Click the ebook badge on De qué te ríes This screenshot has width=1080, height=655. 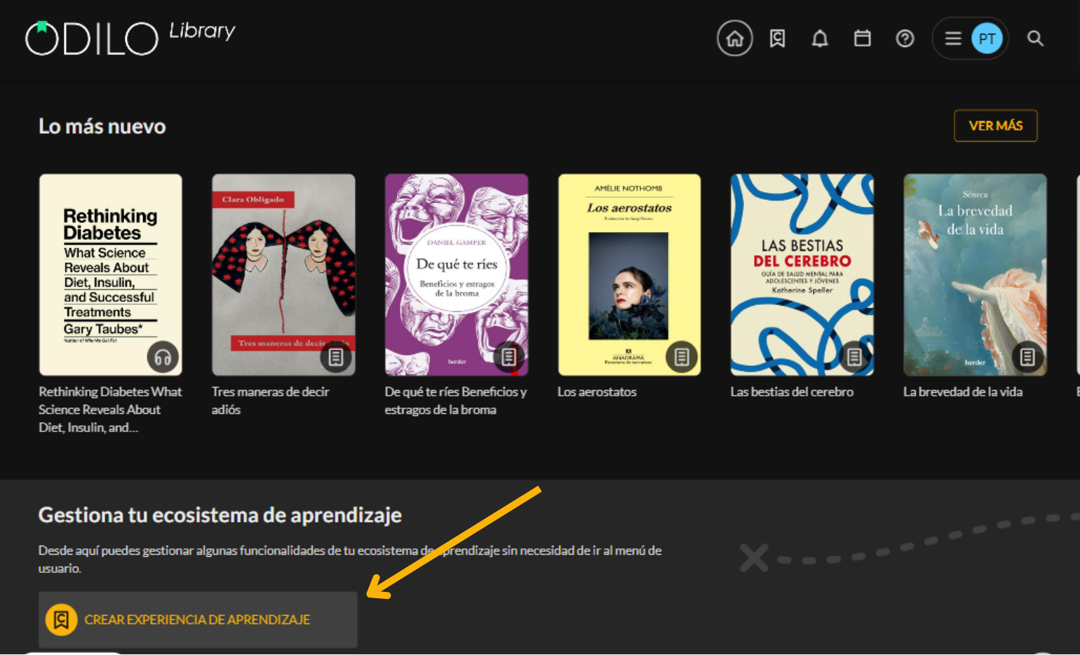tap(509, 358)
